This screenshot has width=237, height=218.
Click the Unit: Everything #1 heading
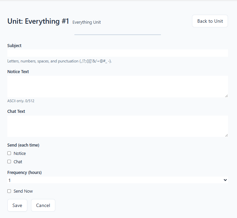pyautogui.click(x=38, y=21)
